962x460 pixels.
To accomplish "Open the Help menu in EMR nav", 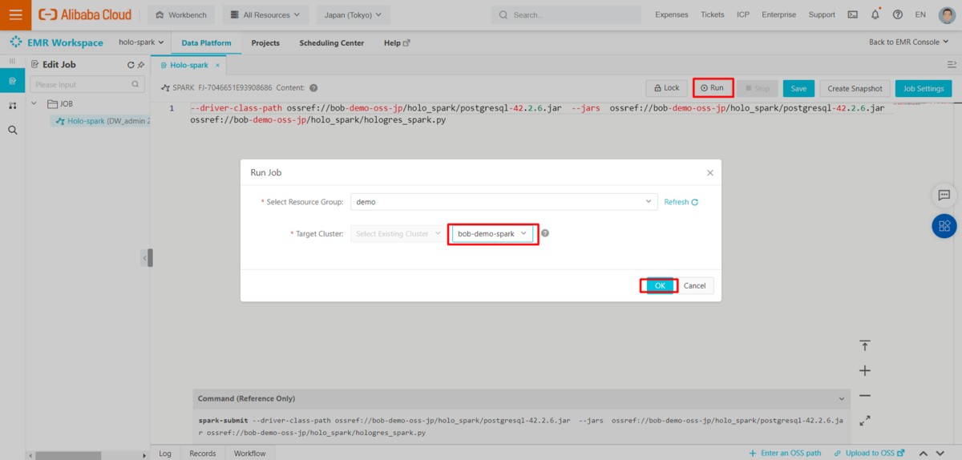I will [397, 43].
